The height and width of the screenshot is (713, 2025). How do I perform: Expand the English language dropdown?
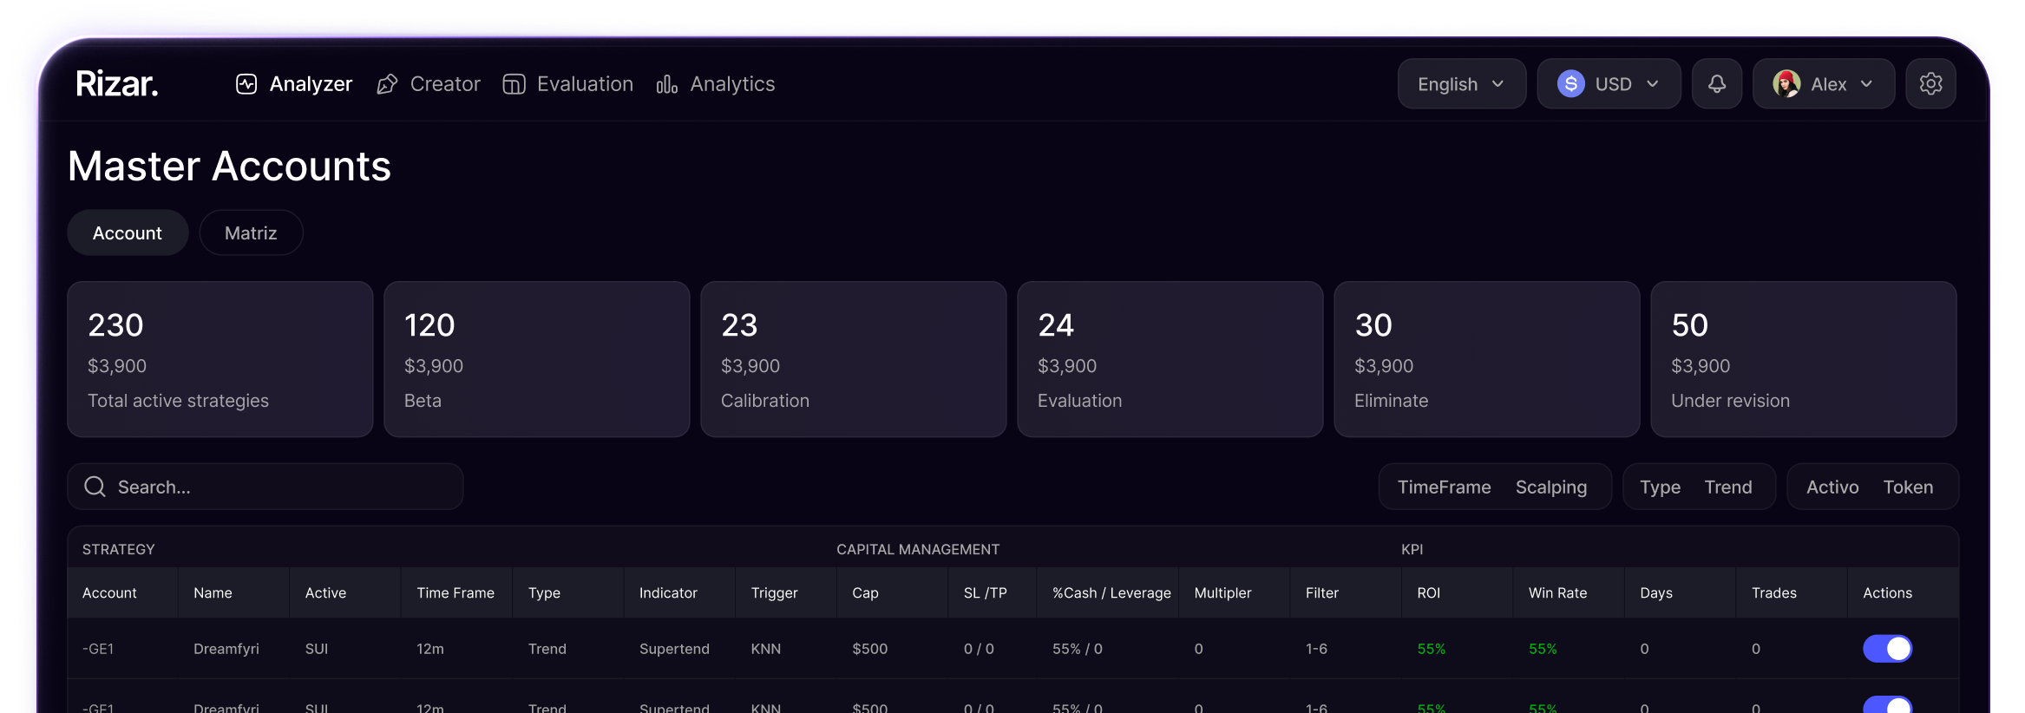click(x=1462, y=84)
